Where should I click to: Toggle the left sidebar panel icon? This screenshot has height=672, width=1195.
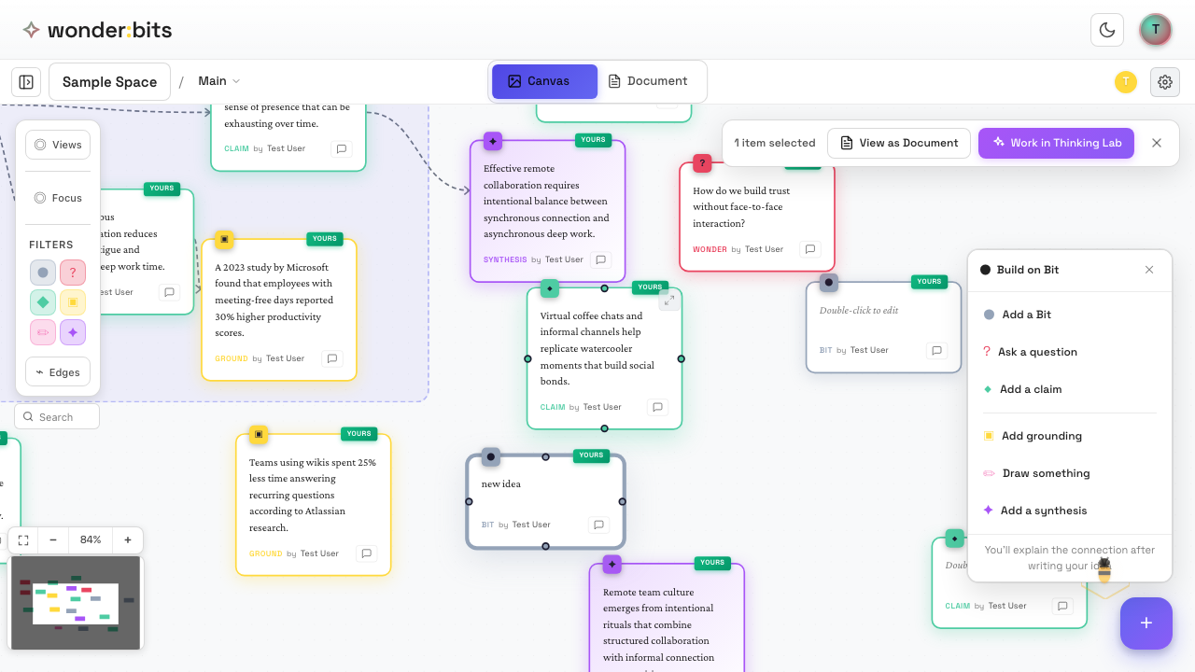[26, 82]
